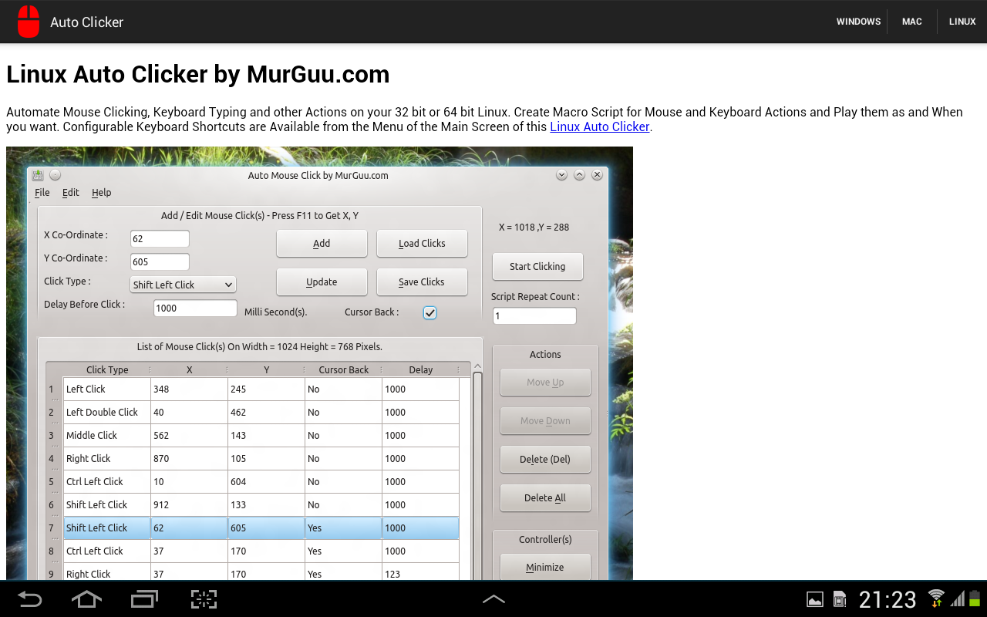The image size is (987, 617).
Task: Click the Delete All button
Action: (545, 497)
